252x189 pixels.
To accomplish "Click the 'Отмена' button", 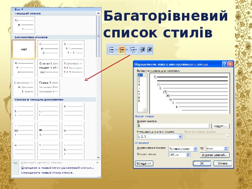I will pos(222,163).
